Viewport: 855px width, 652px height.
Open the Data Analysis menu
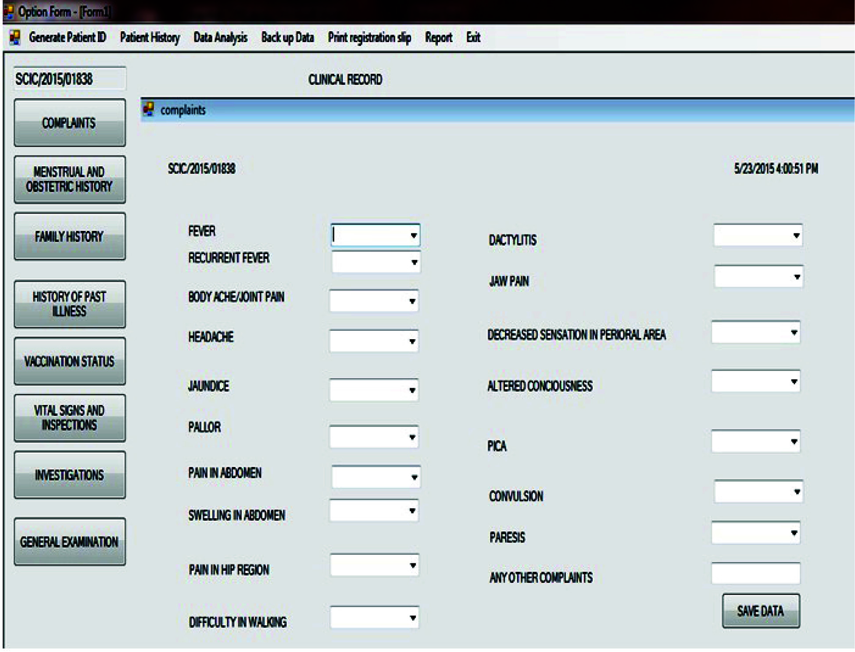pyautogui.click(x=220, y=38)
